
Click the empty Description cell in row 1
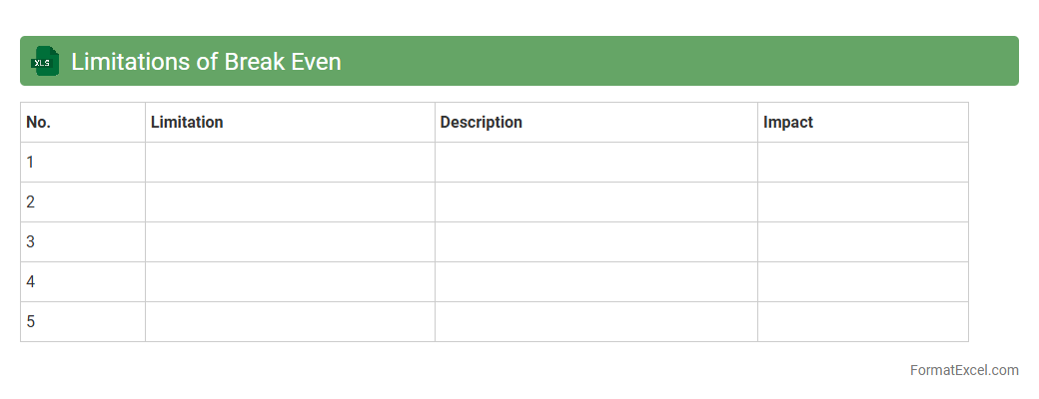click(595, 163)
